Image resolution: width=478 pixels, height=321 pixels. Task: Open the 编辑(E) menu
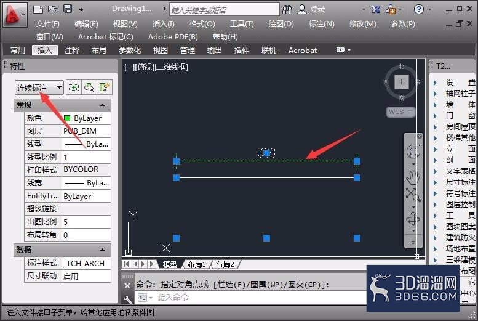pyautogui.click(x=86, y=24)
